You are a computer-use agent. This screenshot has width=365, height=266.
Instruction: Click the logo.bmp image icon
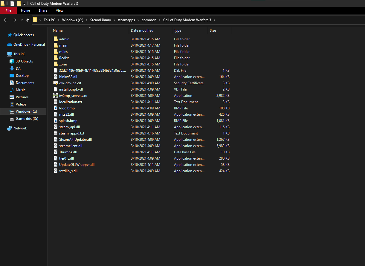click(56, 108)
